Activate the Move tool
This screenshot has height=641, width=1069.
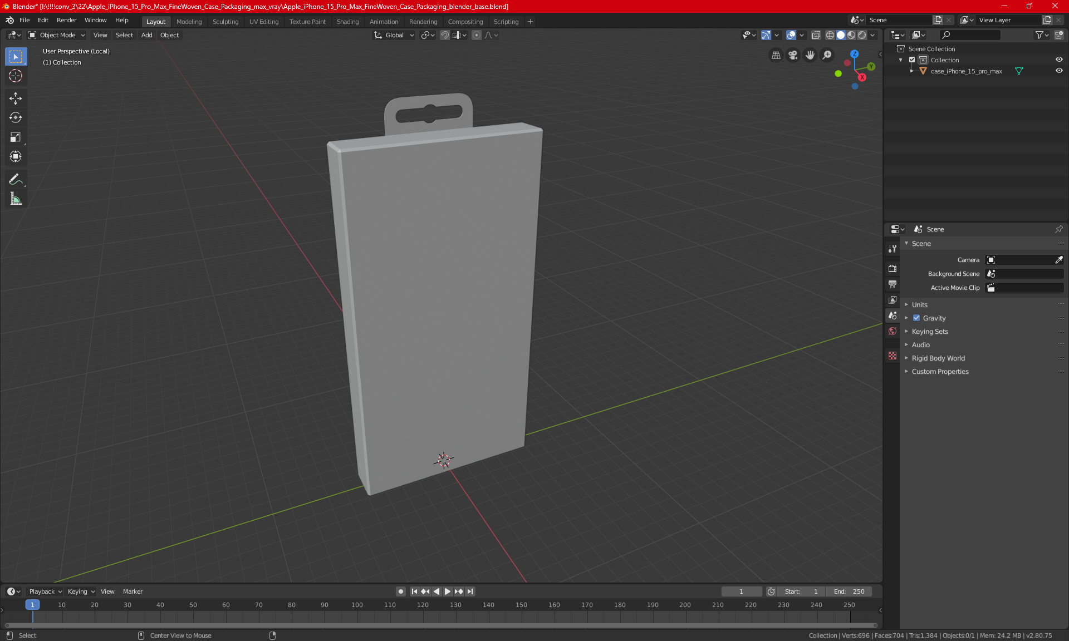[16, 98]
